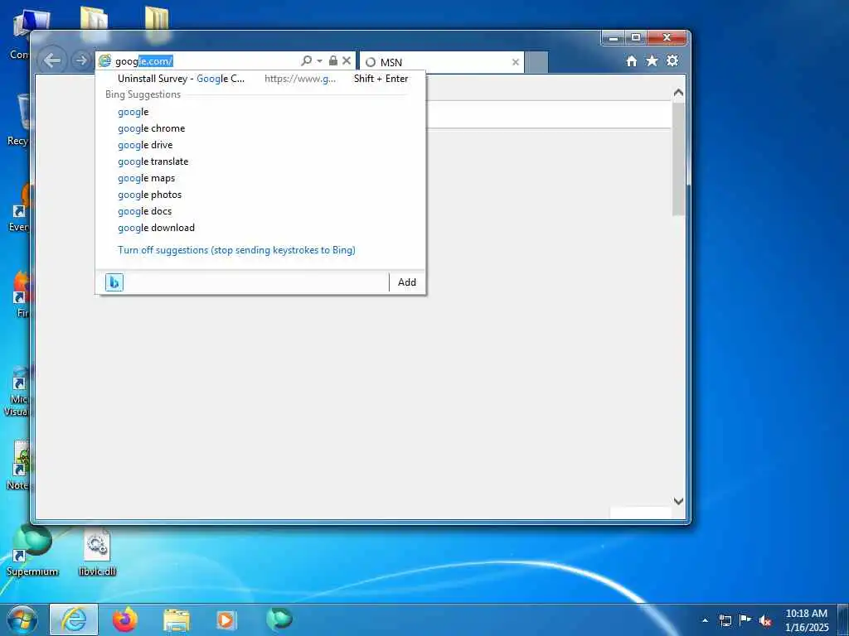
Task: Choose the 'google docs' suggestion
Action: click(144, 211)
